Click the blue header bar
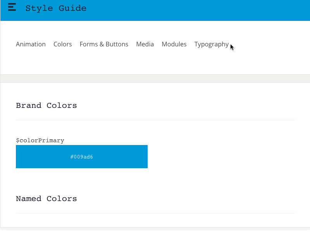This screenshot has height=232, width=310. point(194,10)
